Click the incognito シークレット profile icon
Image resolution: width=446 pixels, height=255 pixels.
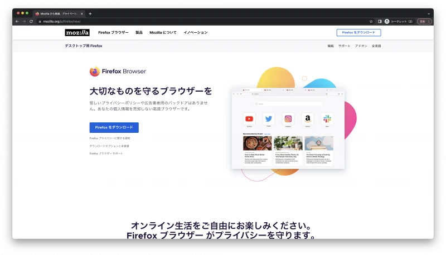[387, 22]
